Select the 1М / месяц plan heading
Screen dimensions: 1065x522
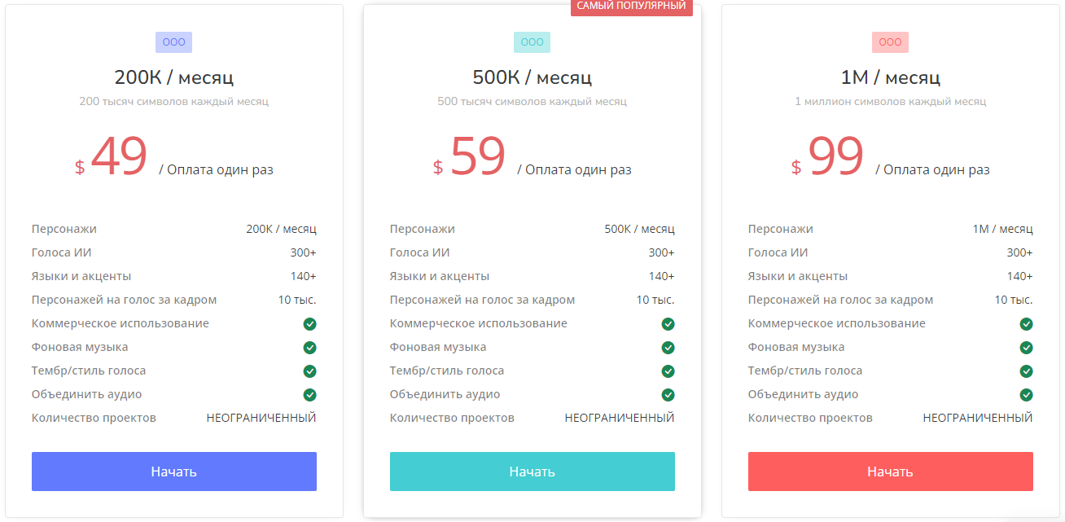pyautogui.click(x=890, y=78)
